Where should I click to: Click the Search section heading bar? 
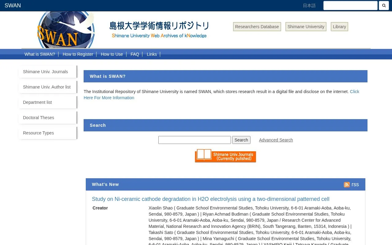[x=225, y=125]
